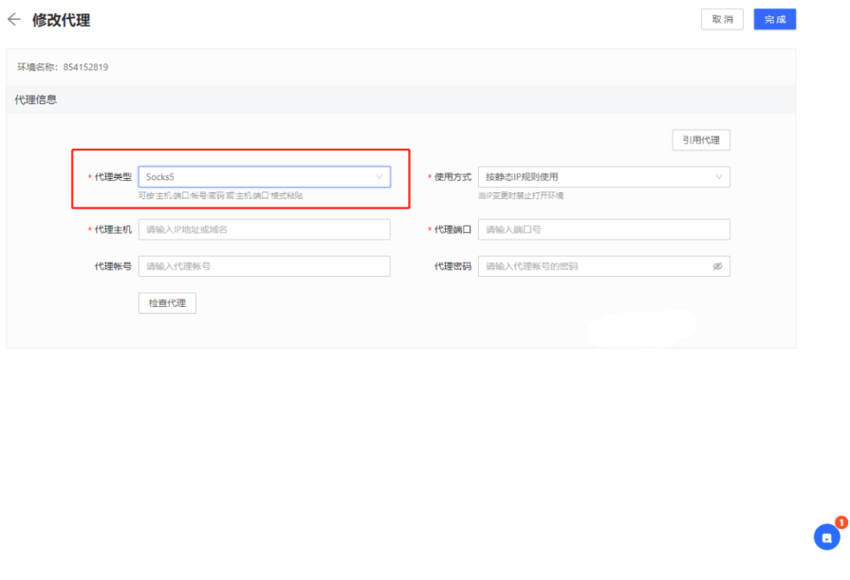This screenshot has height=580, width=850.
Task: Click the paste format hint below 代理类型
Action: (x=220, y=195)
